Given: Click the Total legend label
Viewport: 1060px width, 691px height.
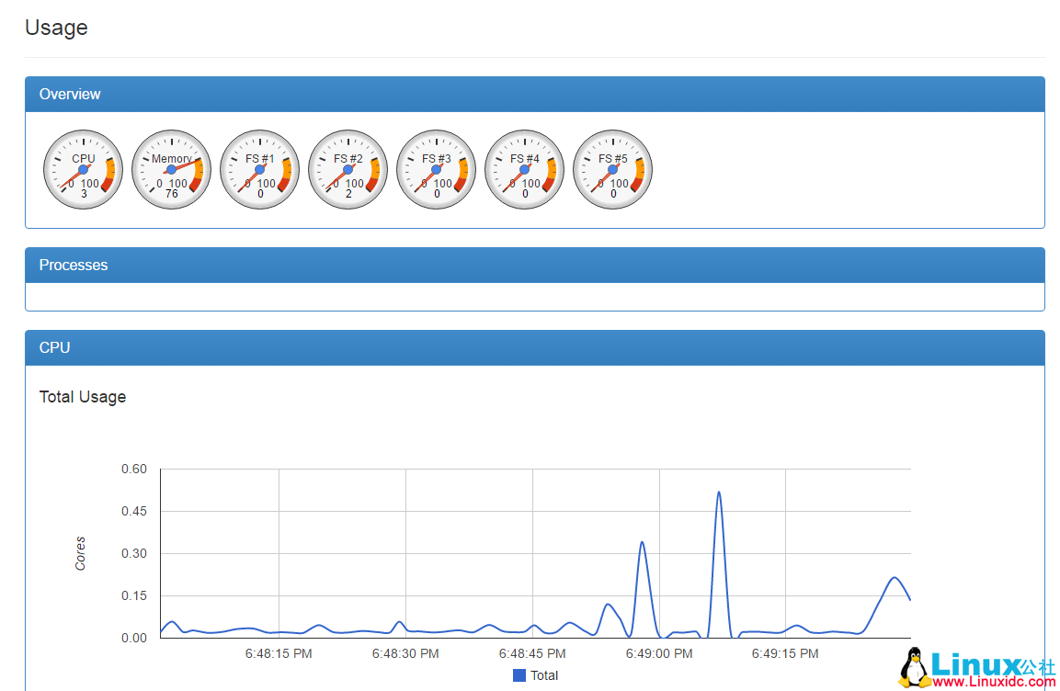Looking at the screenshot, I should 544,675.
